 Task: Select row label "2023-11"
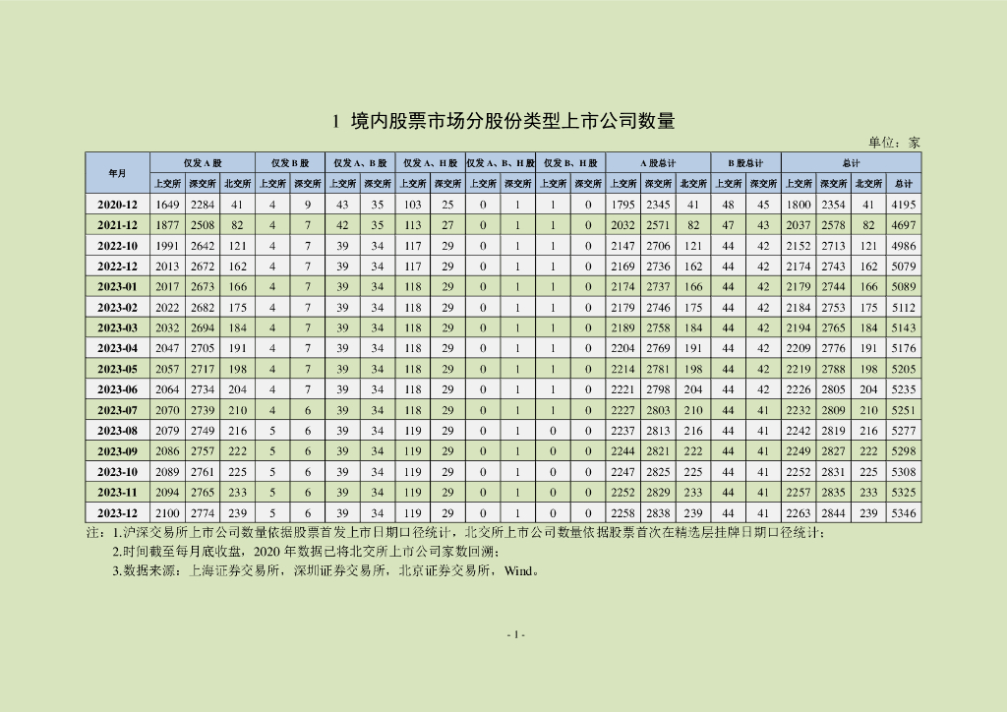click(x=118, y=493)
